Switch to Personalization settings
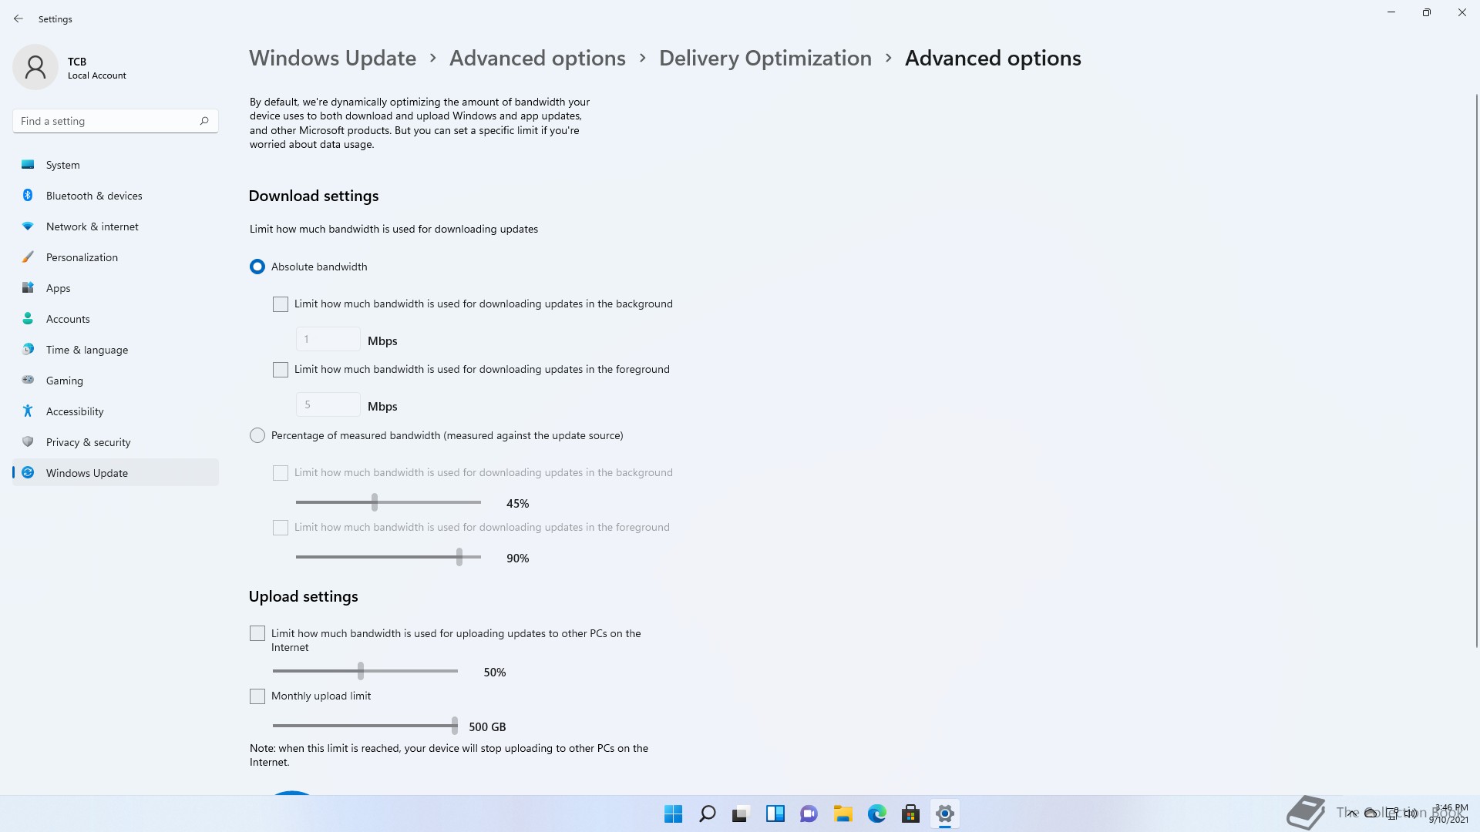The image size is (1480, 832). (116, 257)
